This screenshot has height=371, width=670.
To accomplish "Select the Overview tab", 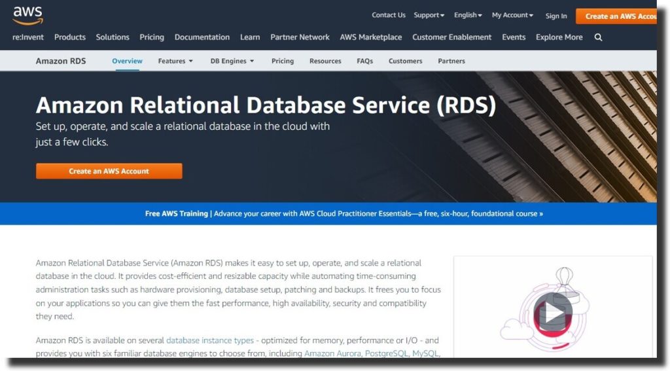I will pos(127,61).
